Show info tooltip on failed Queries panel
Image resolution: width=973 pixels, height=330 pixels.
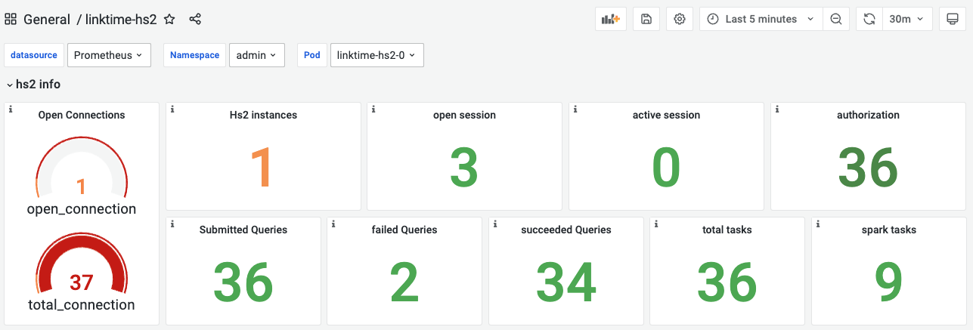333,224
